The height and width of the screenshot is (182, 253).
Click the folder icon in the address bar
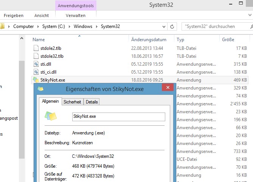click(2, 26)
